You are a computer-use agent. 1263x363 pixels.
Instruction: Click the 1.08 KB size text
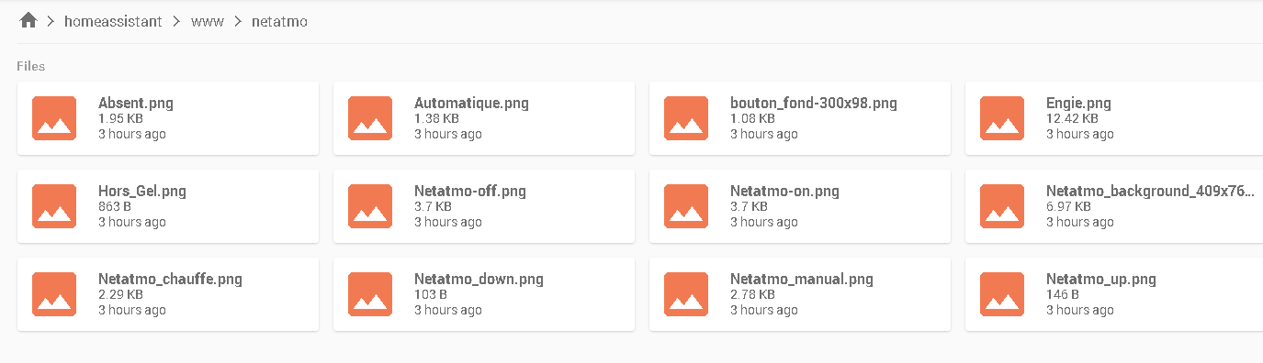pos(752,119)
